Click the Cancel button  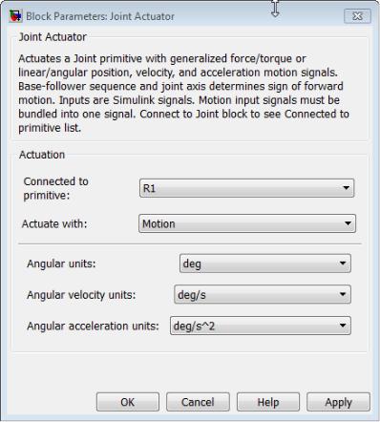click(x=198, y=402)
